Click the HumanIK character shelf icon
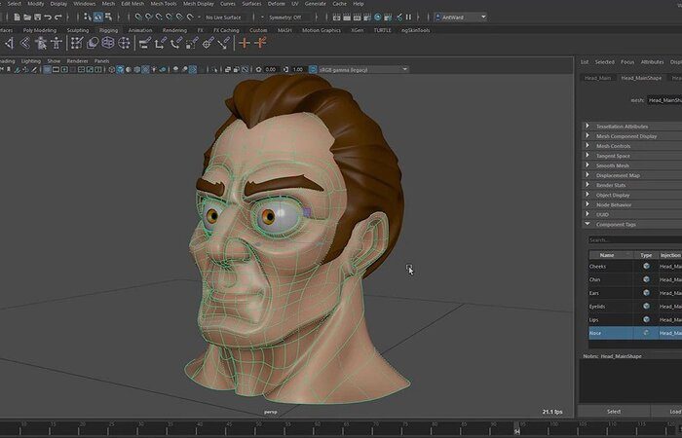682x438 pixels. (57, 43)
